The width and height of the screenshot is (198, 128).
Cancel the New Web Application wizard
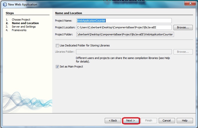[167, 120]
